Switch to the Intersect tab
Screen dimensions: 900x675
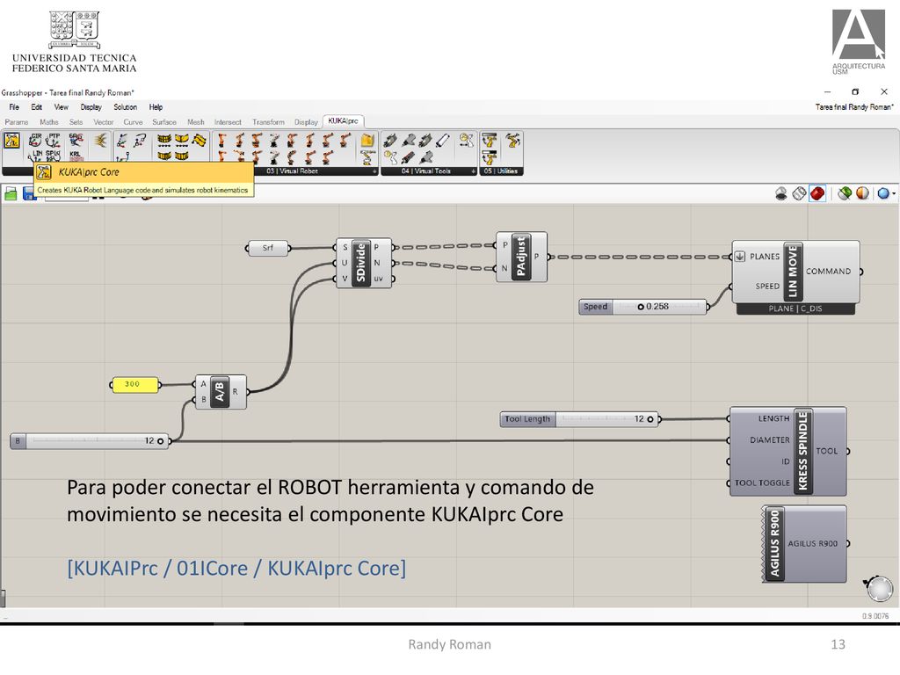click(228, 122)
